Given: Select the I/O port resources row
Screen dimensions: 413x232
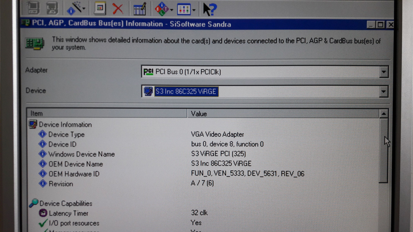Looking at the screenshot, I should (x=203, y=223).
